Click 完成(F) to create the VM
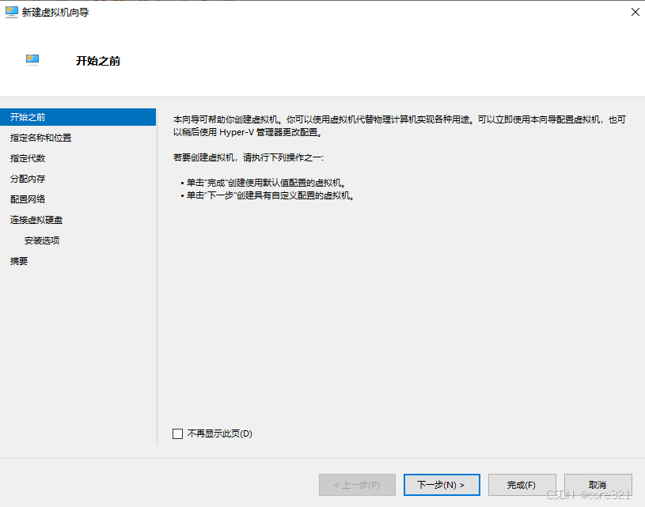Viewport: 645px width, 507px height. tap(522, 485)
